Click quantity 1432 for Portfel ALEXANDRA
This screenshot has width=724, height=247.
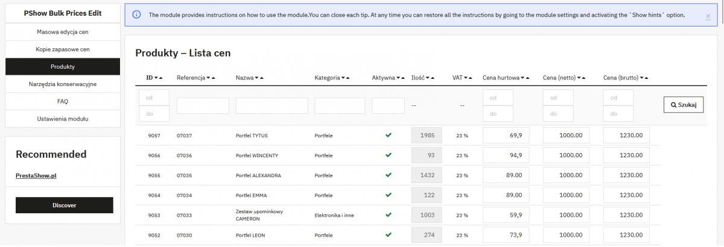[x=427, y=175]
